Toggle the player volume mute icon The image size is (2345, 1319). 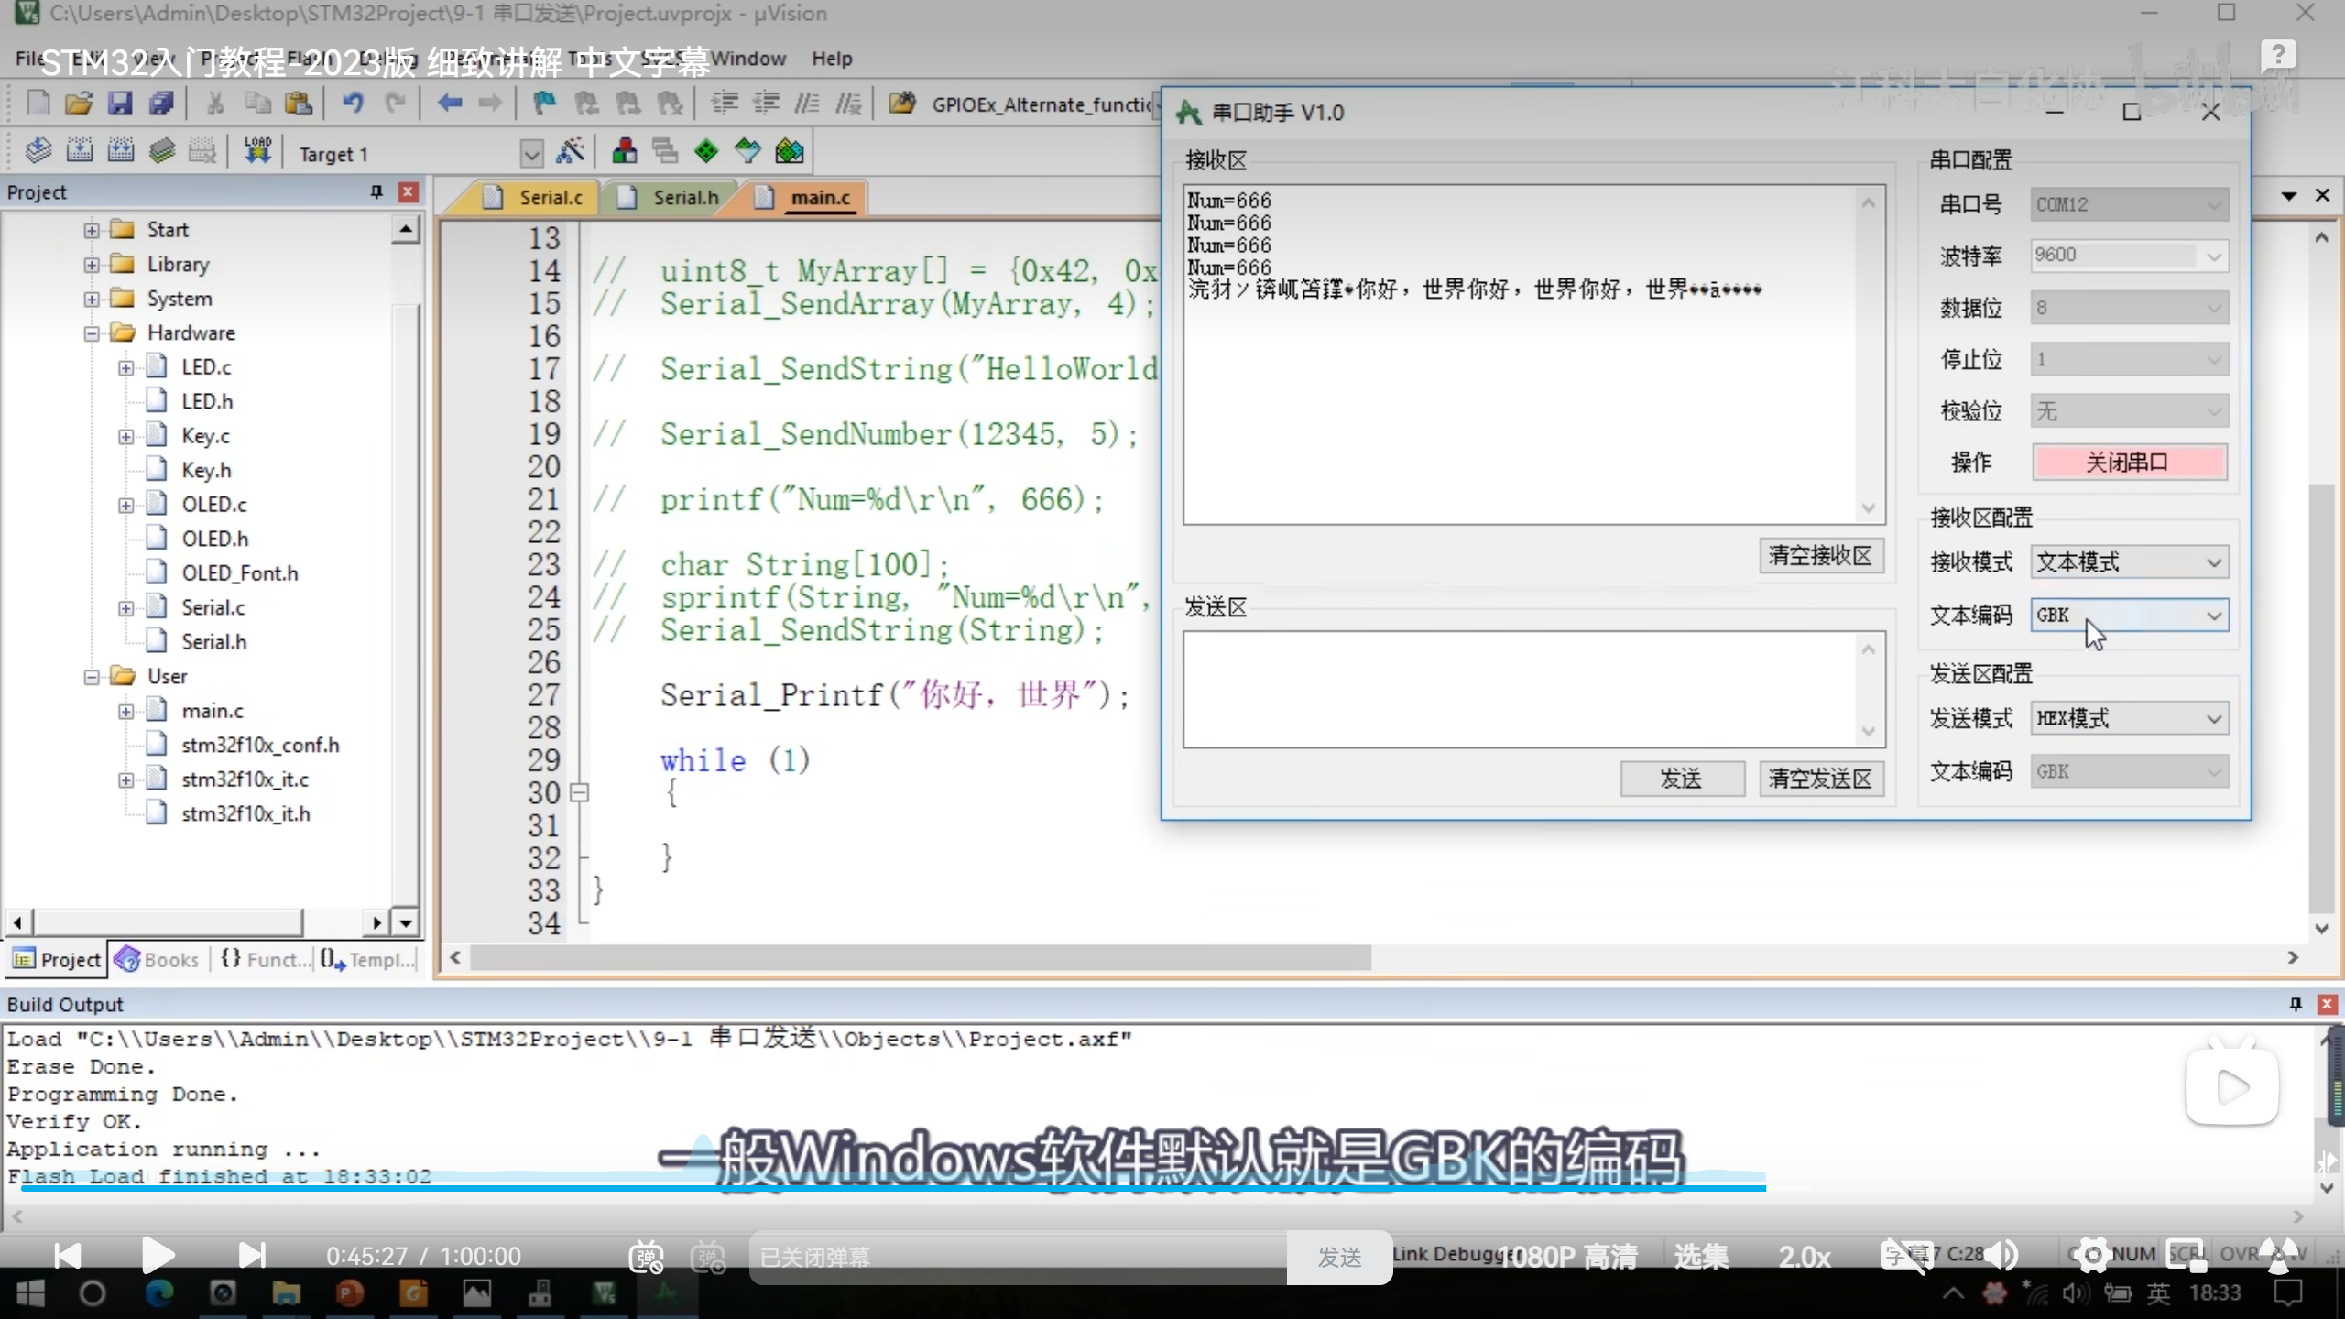pyautogui.click(x=2002, y=1256)
